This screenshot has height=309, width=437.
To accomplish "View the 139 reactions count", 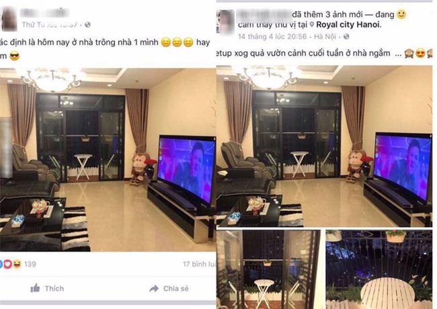I will point(30,264).
